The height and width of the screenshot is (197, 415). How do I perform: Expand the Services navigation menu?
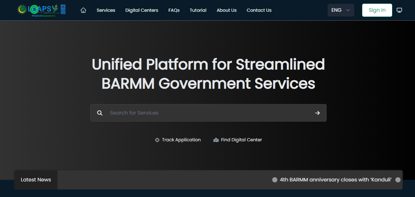click(x=106, y=10)
